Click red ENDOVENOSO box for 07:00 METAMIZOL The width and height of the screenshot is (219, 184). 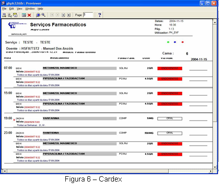170,68
